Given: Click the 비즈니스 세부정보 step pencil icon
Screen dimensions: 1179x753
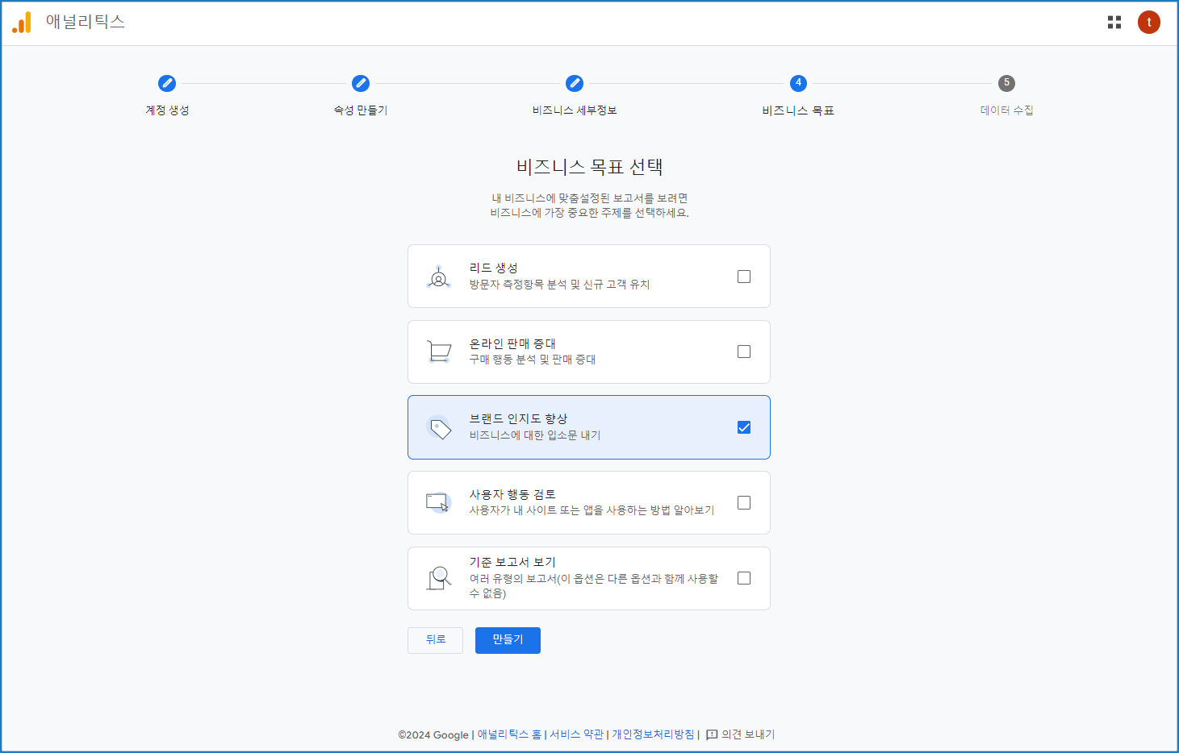Looking at the screenshot, I should (x=575, y=83).
